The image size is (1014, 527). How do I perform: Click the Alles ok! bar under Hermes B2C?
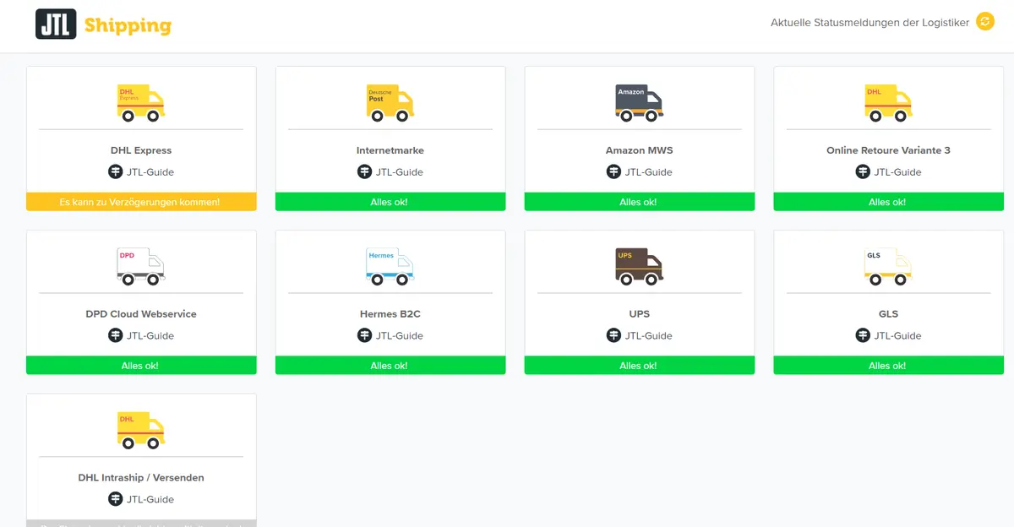(390, 366)
